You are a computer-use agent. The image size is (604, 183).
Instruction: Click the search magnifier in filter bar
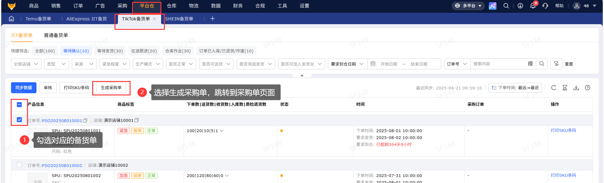(x=542, y=64)
